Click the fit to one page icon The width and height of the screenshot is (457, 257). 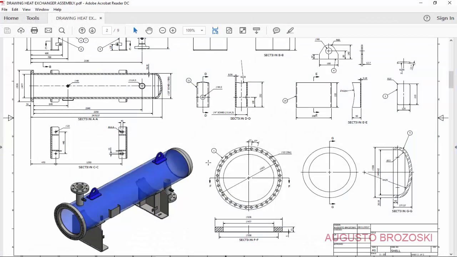229,30
